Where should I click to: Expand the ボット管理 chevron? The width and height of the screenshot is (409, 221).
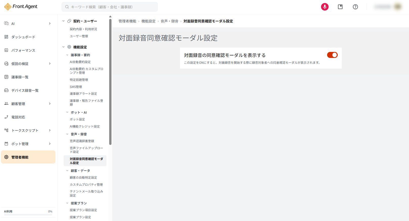coord(50,144)
